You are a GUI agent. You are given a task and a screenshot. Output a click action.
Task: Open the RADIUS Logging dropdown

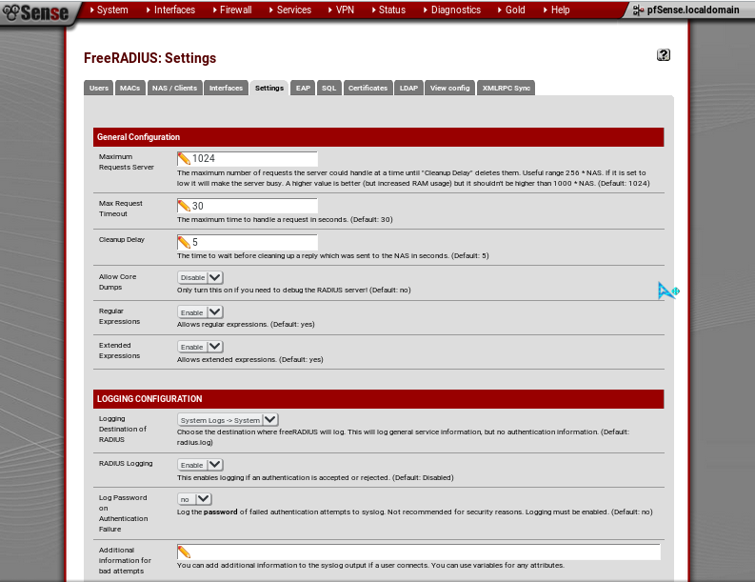(x=200, y=465)
